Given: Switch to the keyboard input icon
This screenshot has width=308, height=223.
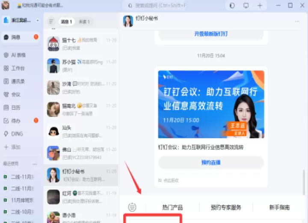Looking at the screenshot, I should tap(132, 207).
